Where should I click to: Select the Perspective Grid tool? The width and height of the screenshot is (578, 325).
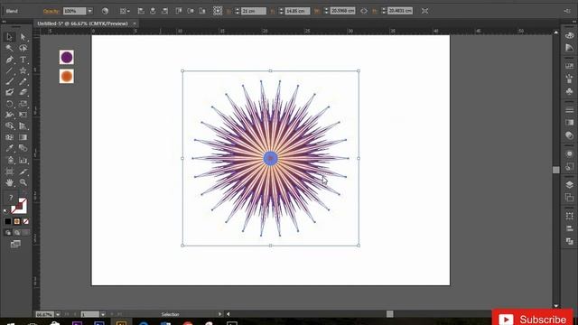[x=23, y=126]
